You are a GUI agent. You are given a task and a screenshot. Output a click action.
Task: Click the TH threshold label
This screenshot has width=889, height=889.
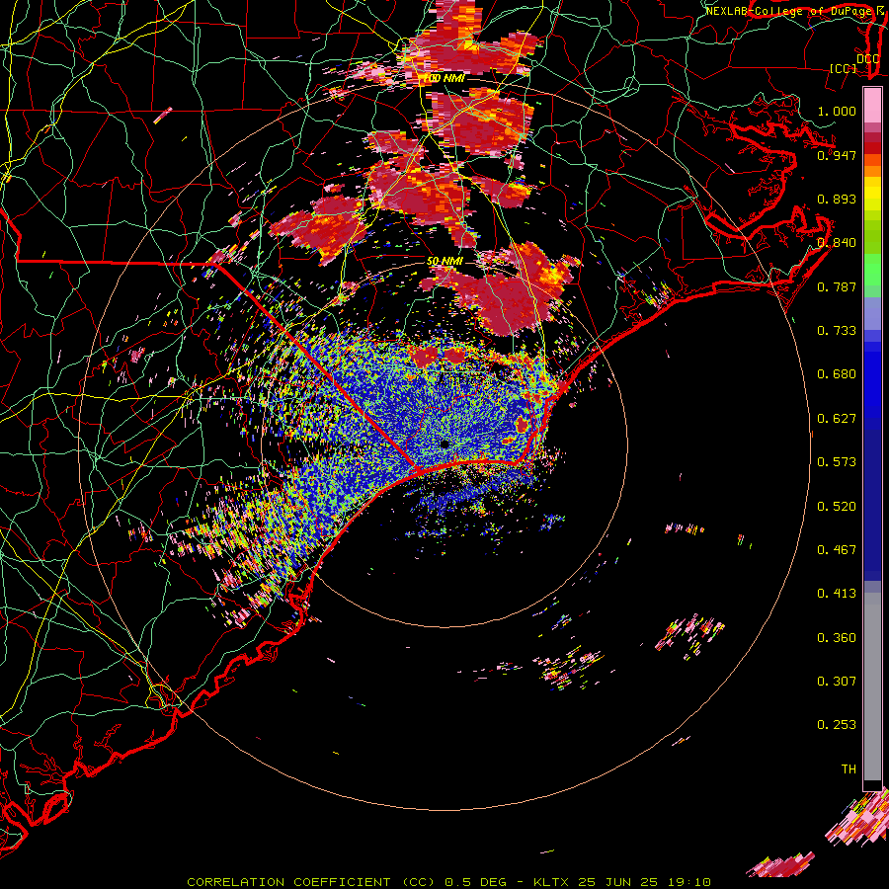[849, 769]
